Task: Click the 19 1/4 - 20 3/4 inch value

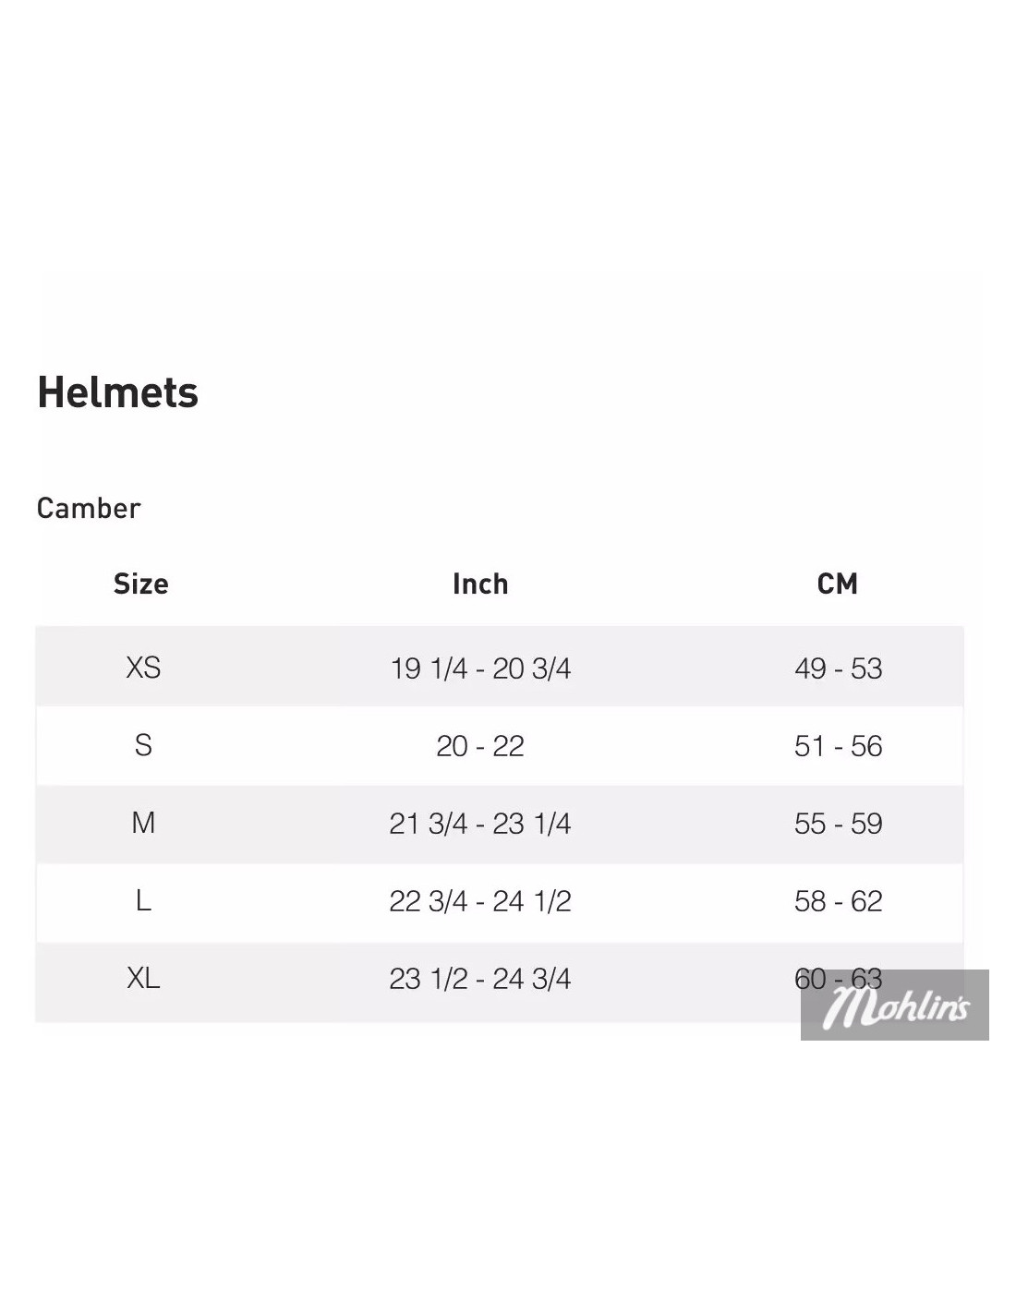Action: coord(480,668)
